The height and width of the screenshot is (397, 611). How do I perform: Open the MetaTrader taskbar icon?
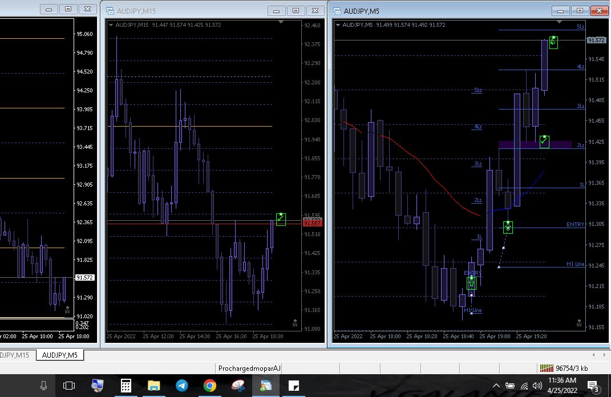[x=266, y=386]
